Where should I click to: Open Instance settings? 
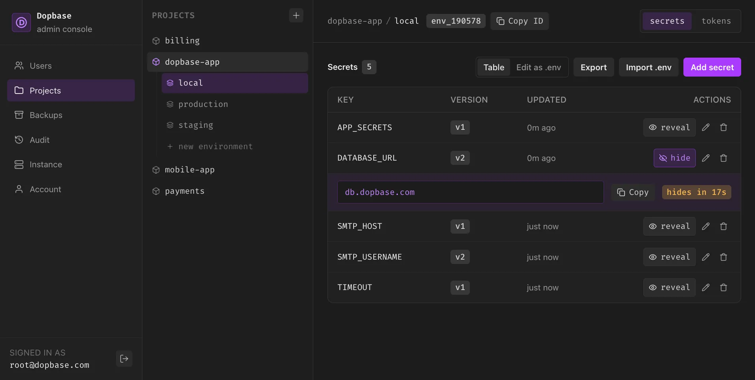tap(71, 165)
